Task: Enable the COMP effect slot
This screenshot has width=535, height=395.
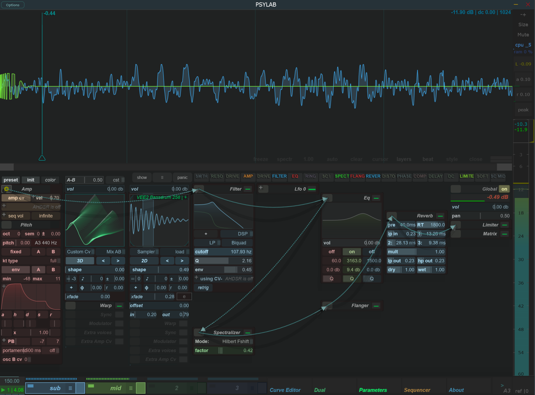Action: (420, 176)
